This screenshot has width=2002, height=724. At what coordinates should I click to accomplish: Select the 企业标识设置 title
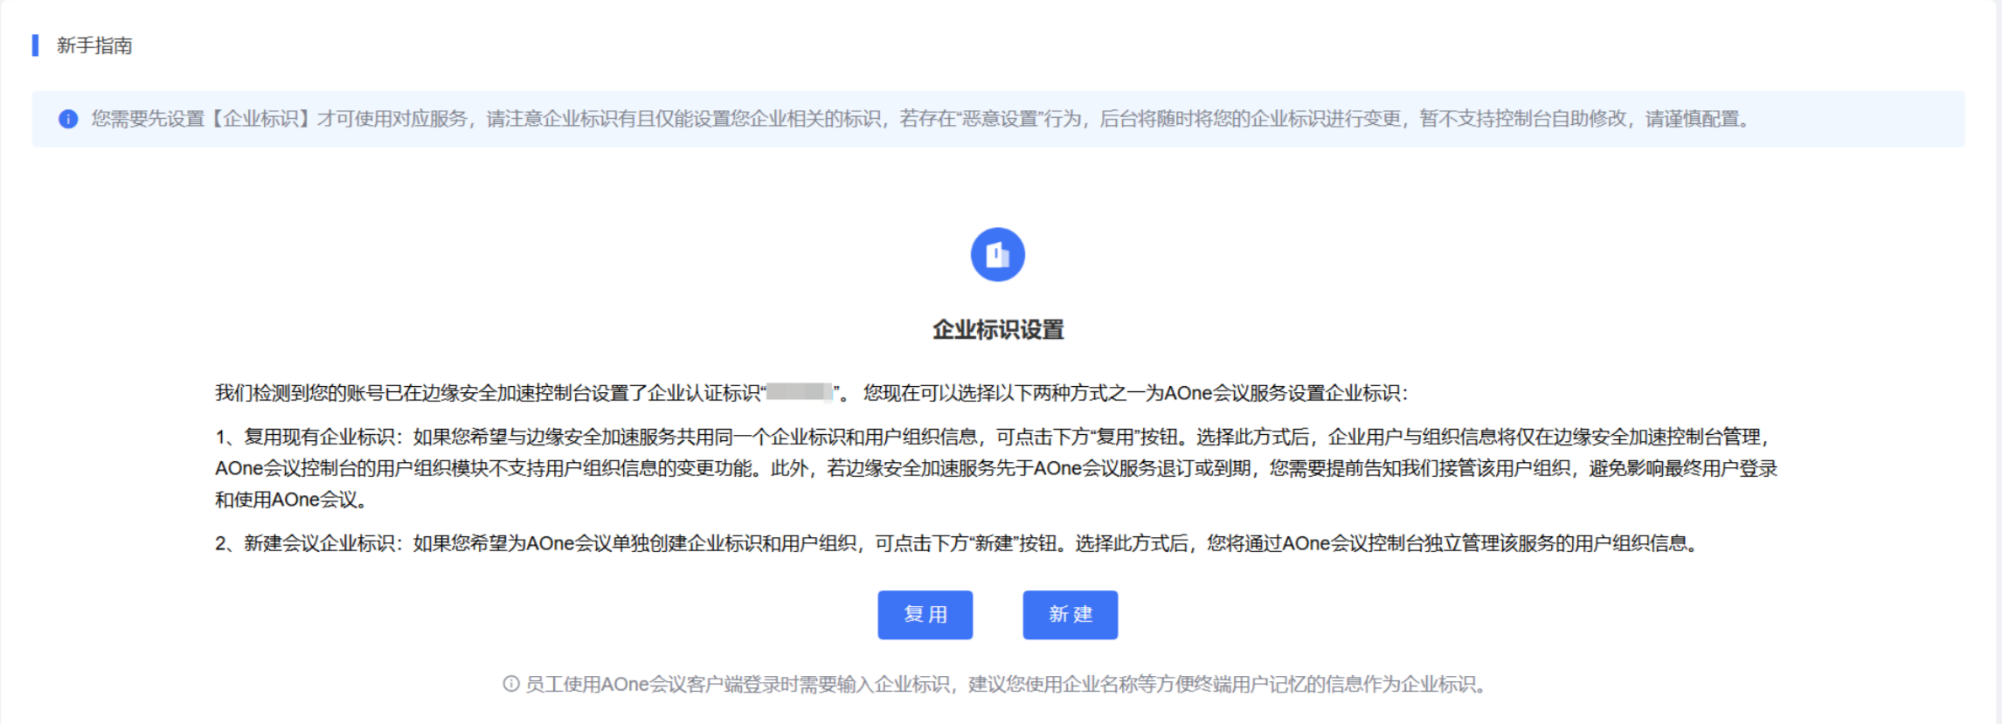[998, 330]
